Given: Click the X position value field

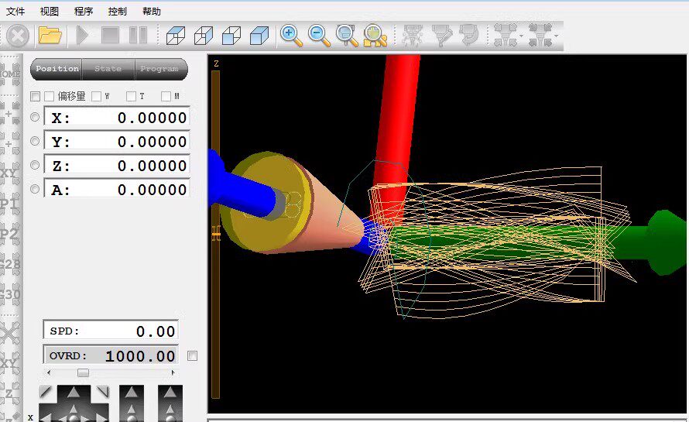Looking at the screenshot, I should (x=117, y=118).
